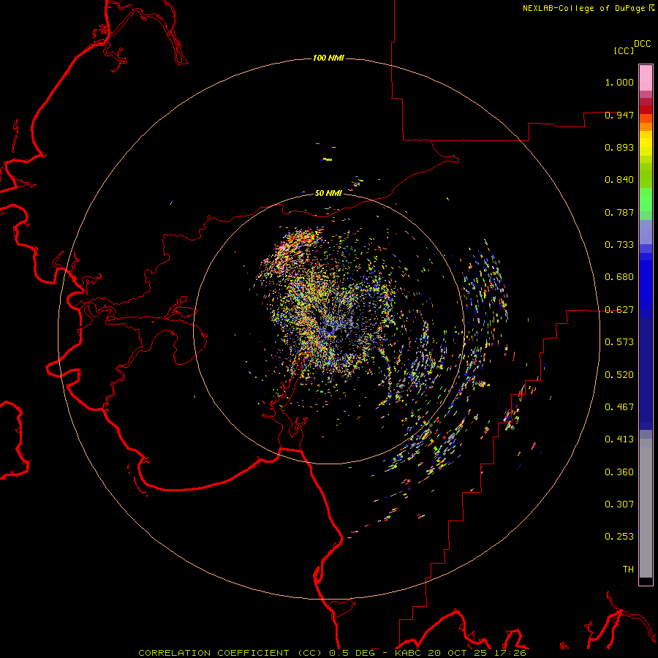Click the 0.573 scale value

pos(619,342)
